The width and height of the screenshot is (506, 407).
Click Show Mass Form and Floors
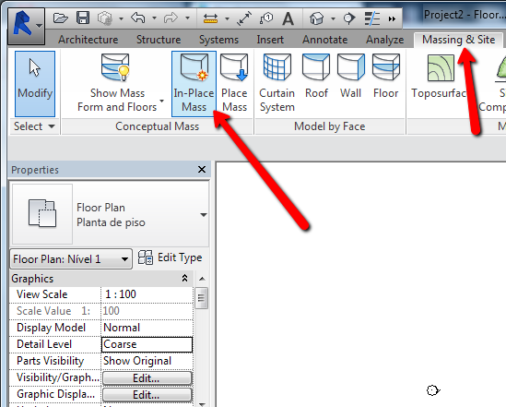click(117, 84)
